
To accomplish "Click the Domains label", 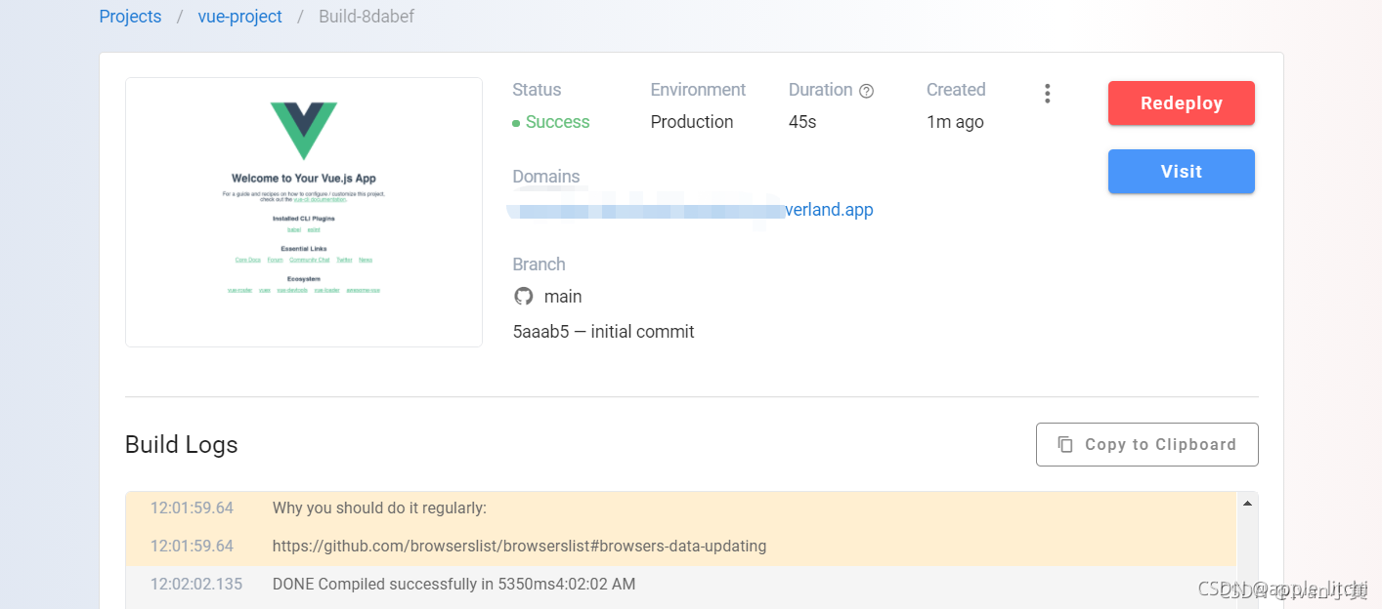I will point(546,177).
